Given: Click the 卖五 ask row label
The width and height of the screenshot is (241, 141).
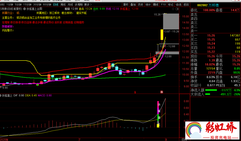Looking at the screenshot, I should point(194,15).
